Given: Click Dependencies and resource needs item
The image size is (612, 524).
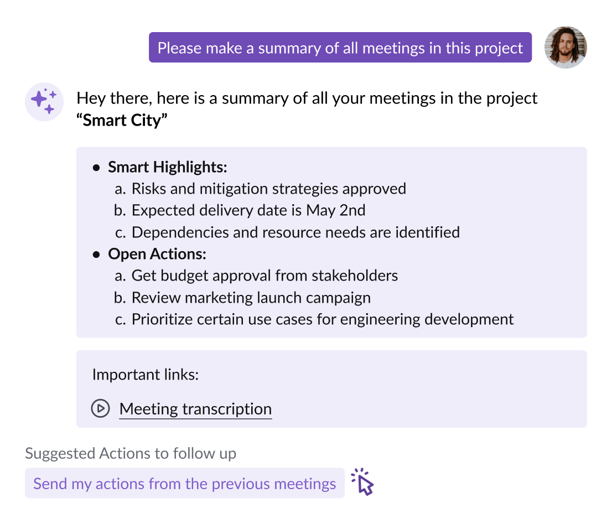Looking at the screenshot, I should coord(295,232).
